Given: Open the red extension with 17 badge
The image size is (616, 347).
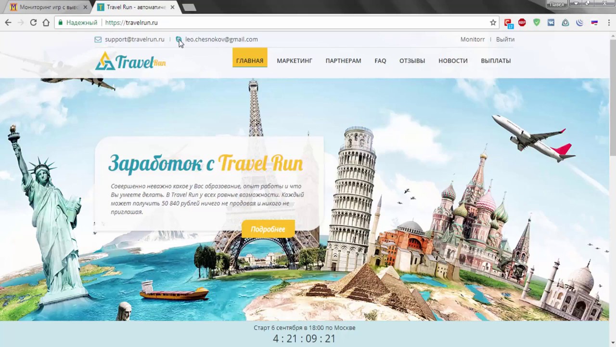Looking at the screenshot, I should 508,23.
